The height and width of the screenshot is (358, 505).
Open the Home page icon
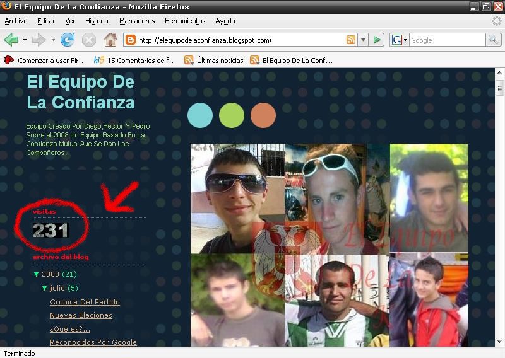coord(110,40)
